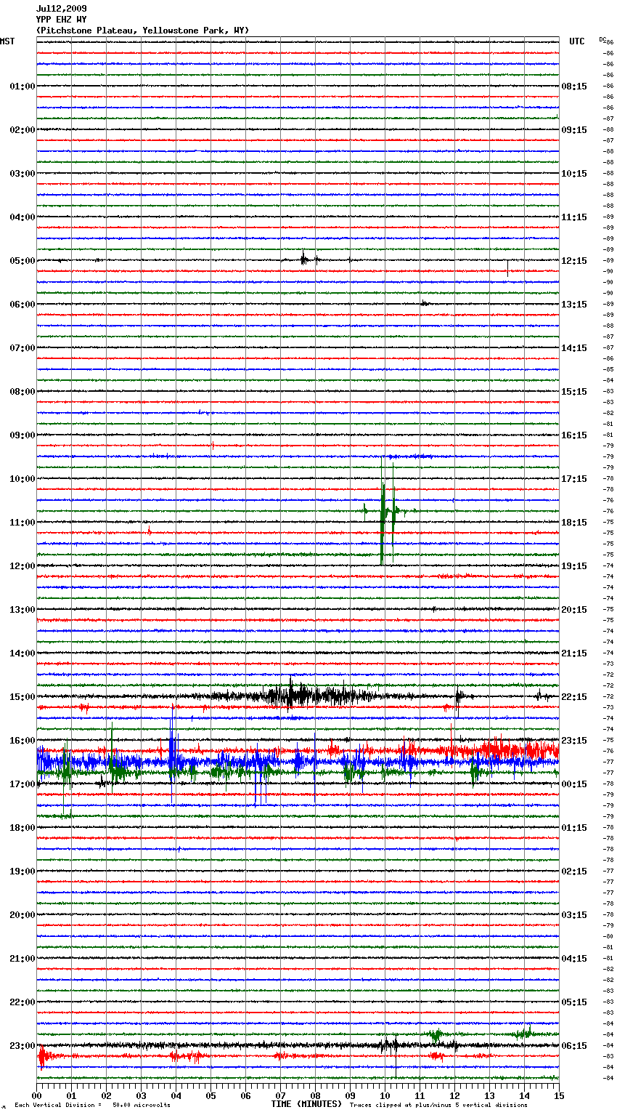Select the 12:00 MST time label
This screenshot has width=617, height=1115.
point(23,566)
